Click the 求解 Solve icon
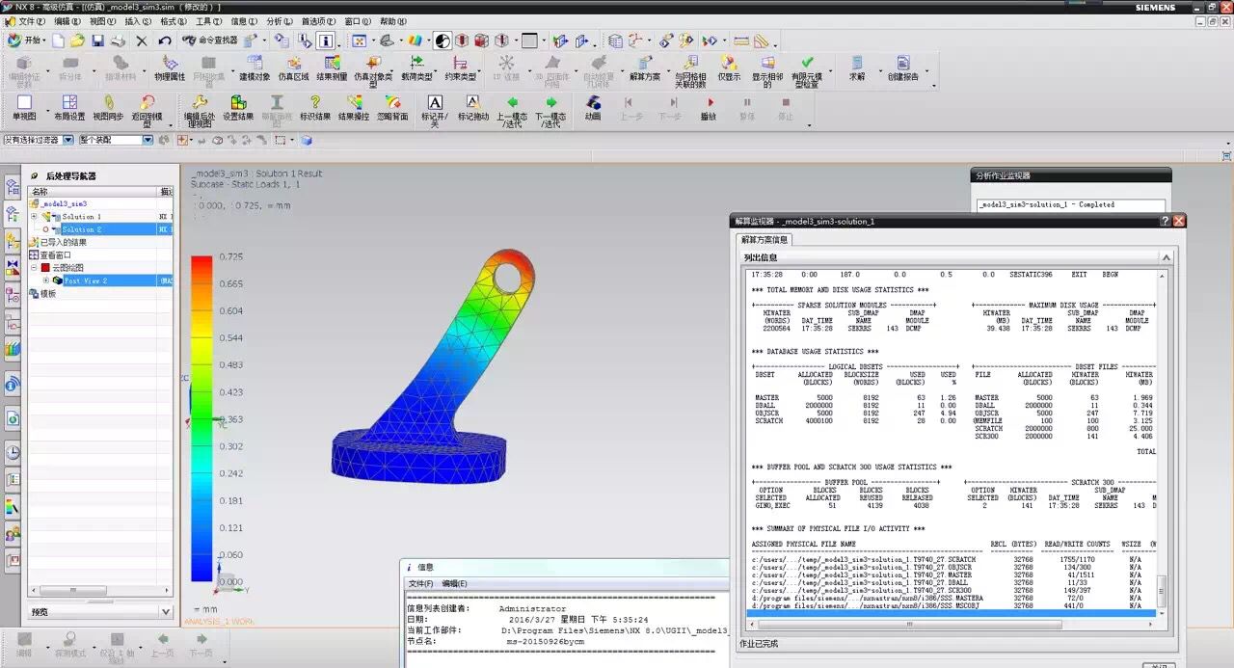This screenshot has width=1234, height=668. (x=857, y=68)
